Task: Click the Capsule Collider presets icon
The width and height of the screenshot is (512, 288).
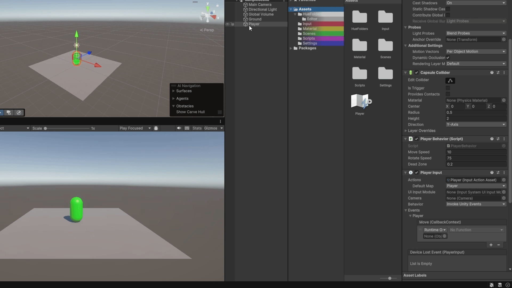Action: [x=498, y=73]
